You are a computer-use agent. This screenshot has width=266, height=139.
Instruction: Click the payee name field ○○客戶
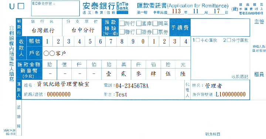pyautogui.click(x=116, y=53)
